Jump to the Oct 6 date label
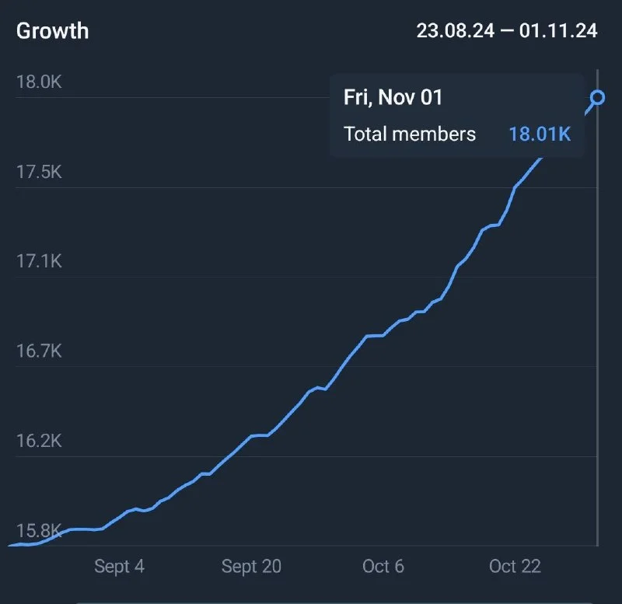 [x=383, y=566]
